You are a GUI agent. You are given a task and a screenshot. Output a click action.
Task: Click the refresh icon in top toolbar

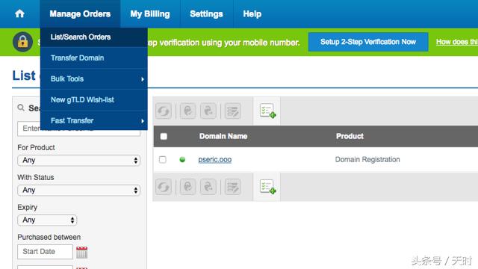(164, 111)
